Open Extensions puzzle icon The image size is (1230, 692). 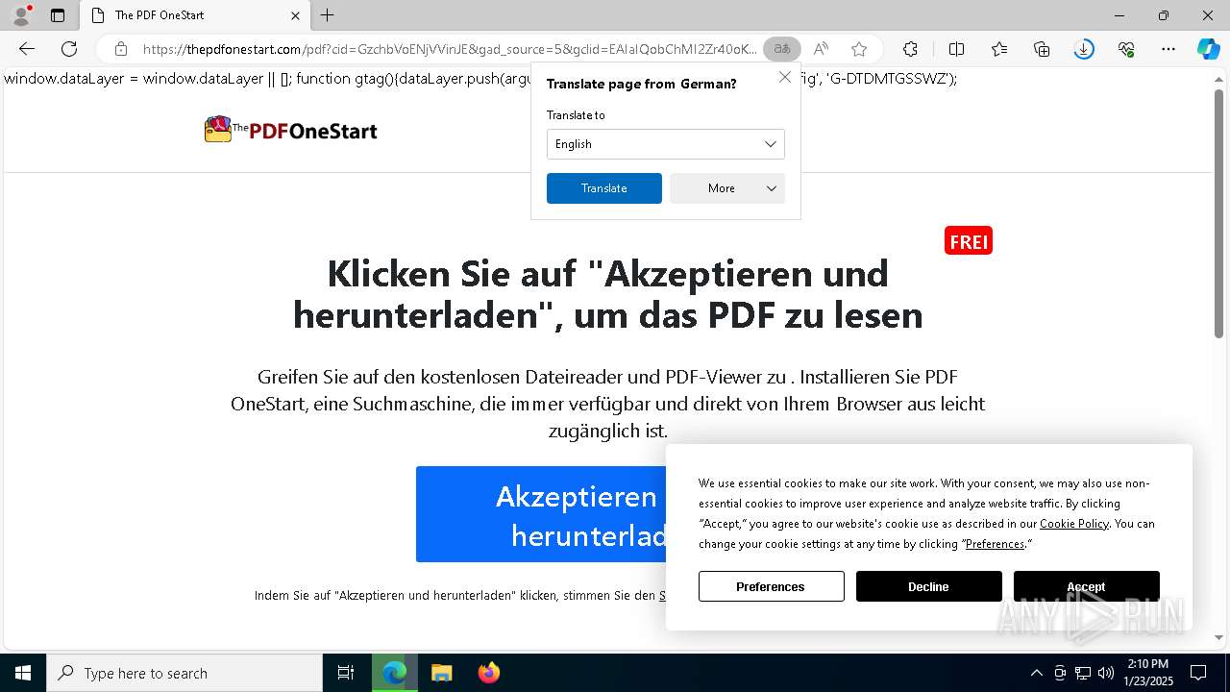(x=910, y=49)
